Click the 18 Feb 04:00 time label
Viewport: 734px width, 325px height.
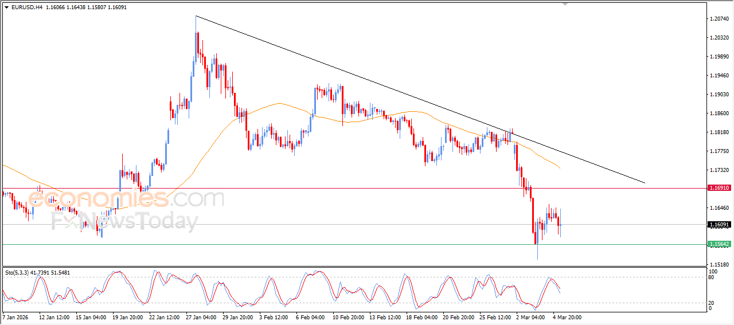[421, 317]
